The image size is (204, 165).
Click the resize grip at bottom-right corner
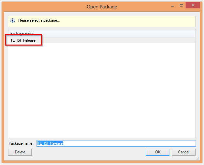(x=198, y=159)
